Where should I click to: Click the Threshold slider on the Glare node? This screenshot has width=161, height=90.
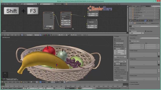(66, 22)
